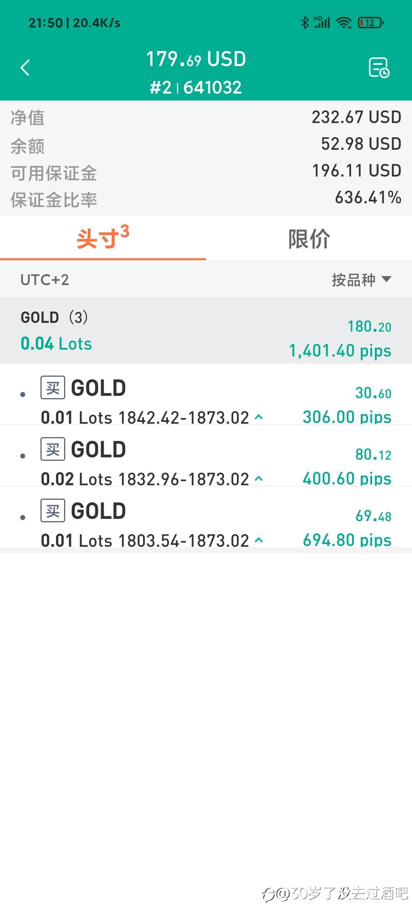The image size is (412, 917).
Task: Collapse the GOLD (3) group header
Action: pyautogui.click(x=206, y=331)
